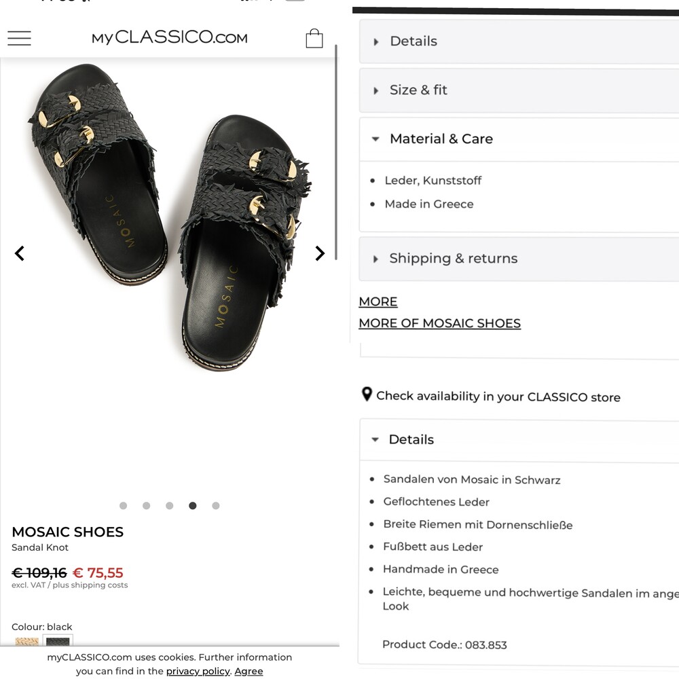The image size is (679, 679).
Task: Open the shopping bag icon
Action: (x=314, y=38)
